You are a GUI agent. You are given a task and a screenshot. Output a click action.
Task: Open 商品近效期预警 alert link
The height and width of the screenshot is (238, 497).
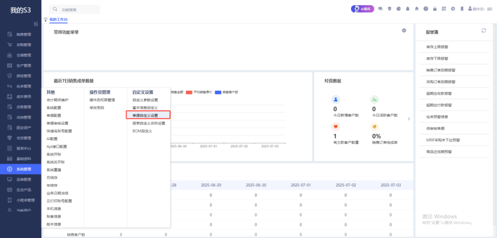point(439,152)
